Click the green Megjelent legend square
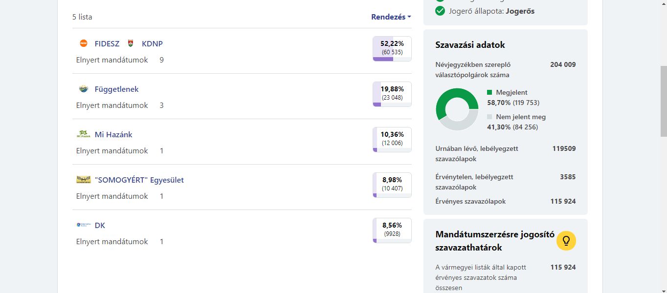The height and width of the screenshot is (293, 667). (x=489, y=92)
